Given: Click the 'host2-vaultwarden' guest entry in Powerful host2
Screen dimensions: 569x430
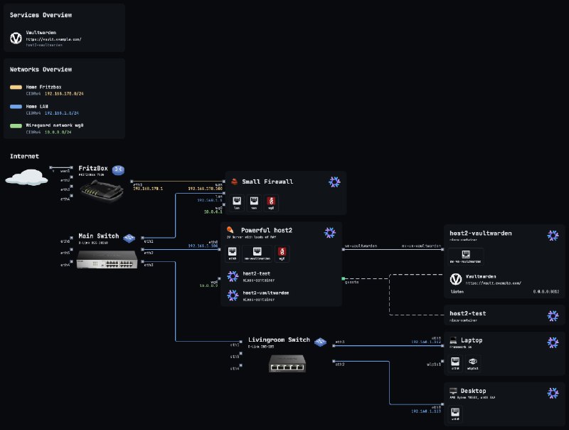Looking at the screenshot, I should [x=266, y=293].
